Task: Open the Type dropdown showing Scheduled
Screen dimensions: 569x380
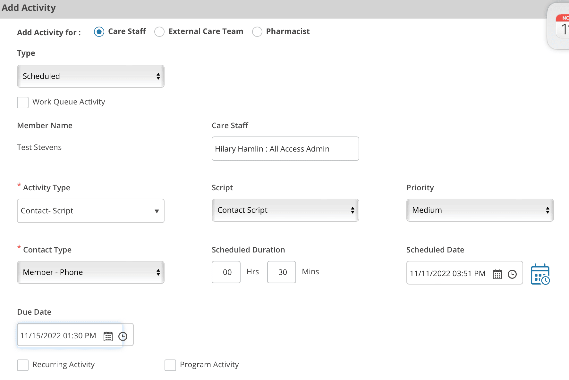Action: click(91, 76)
